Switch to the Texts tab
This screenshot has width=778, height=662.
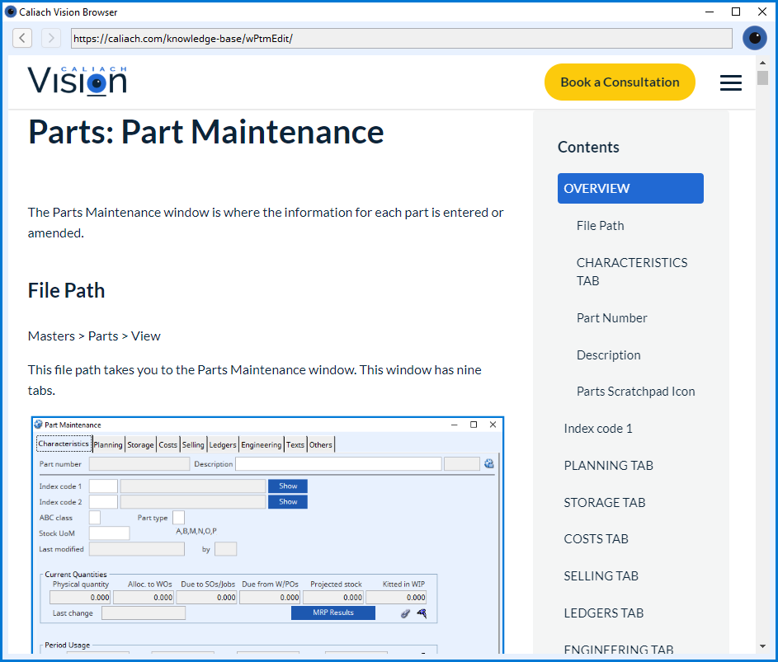click(x=295, y=445)
